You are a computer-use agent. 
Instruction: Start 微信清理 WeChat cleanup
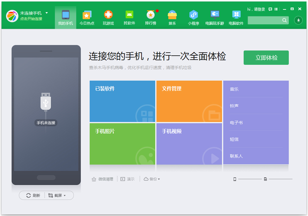coord(103,179)
